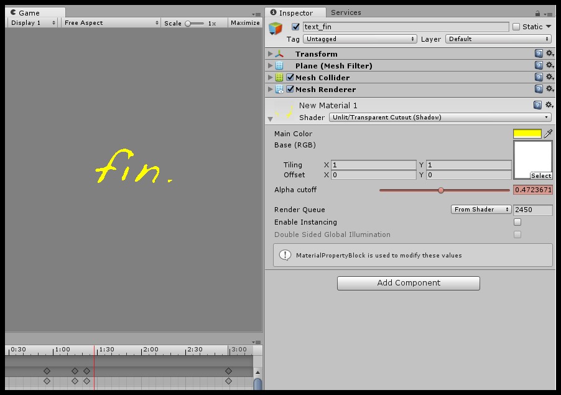Click the Add Component button

pyautogui.click(x=408, y=283)
